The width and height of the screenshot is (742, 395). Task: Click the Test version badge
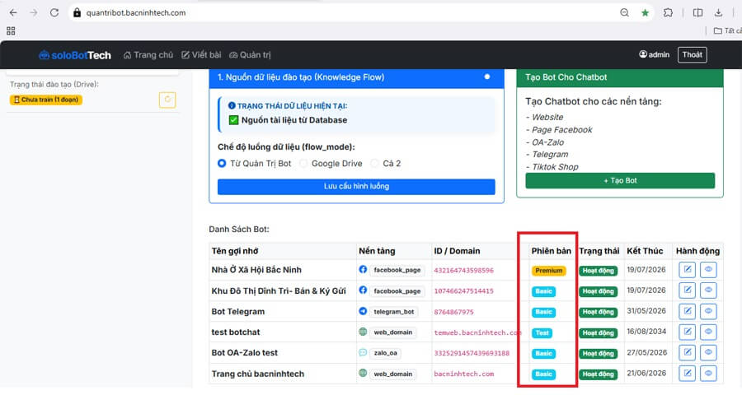(x=542, y=333)
